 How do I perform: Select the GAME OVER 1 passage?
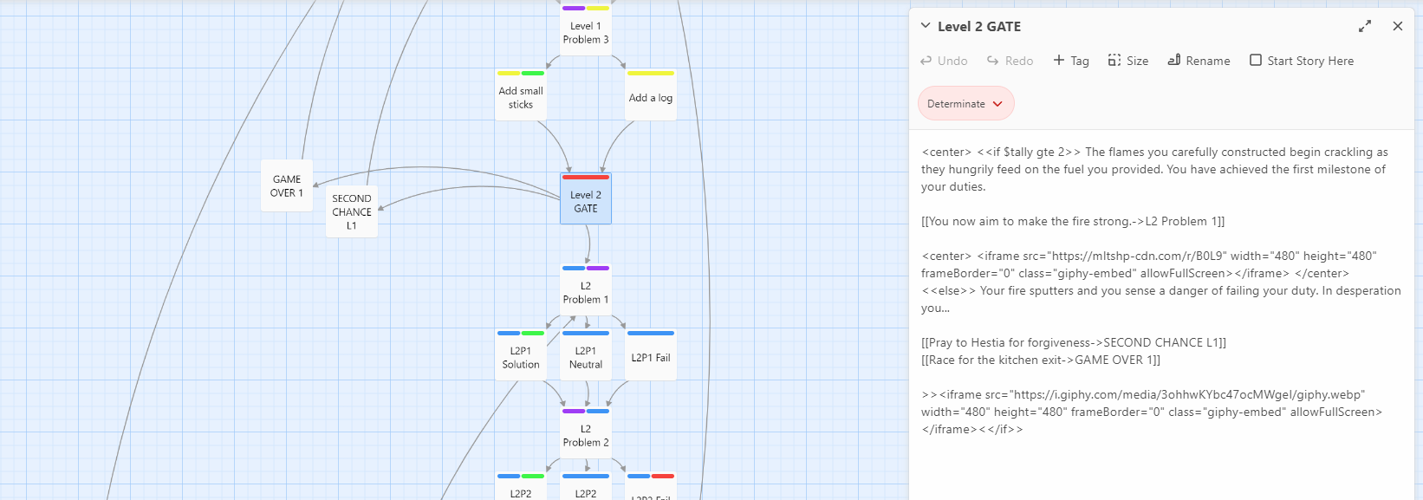click(287, 185)
